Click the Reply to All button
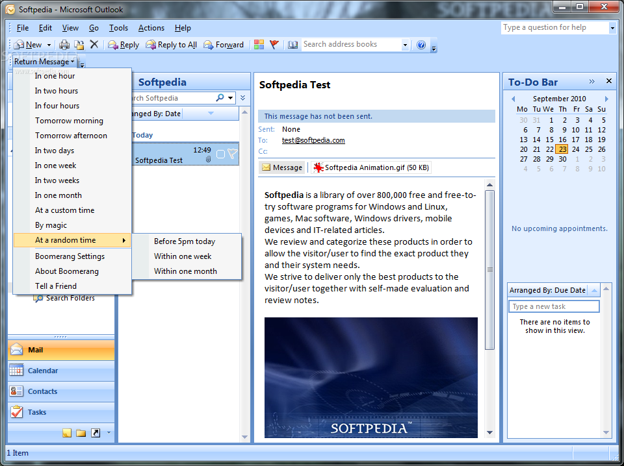Viewport: 624px width, 466px height. tap(171, 45)
